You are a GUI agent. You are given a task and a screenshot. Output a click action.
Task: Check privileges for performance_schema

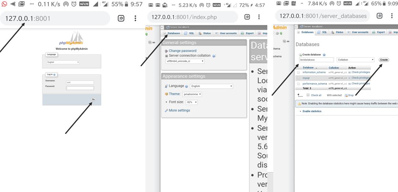pyautogui.click(x=359, y=84)
